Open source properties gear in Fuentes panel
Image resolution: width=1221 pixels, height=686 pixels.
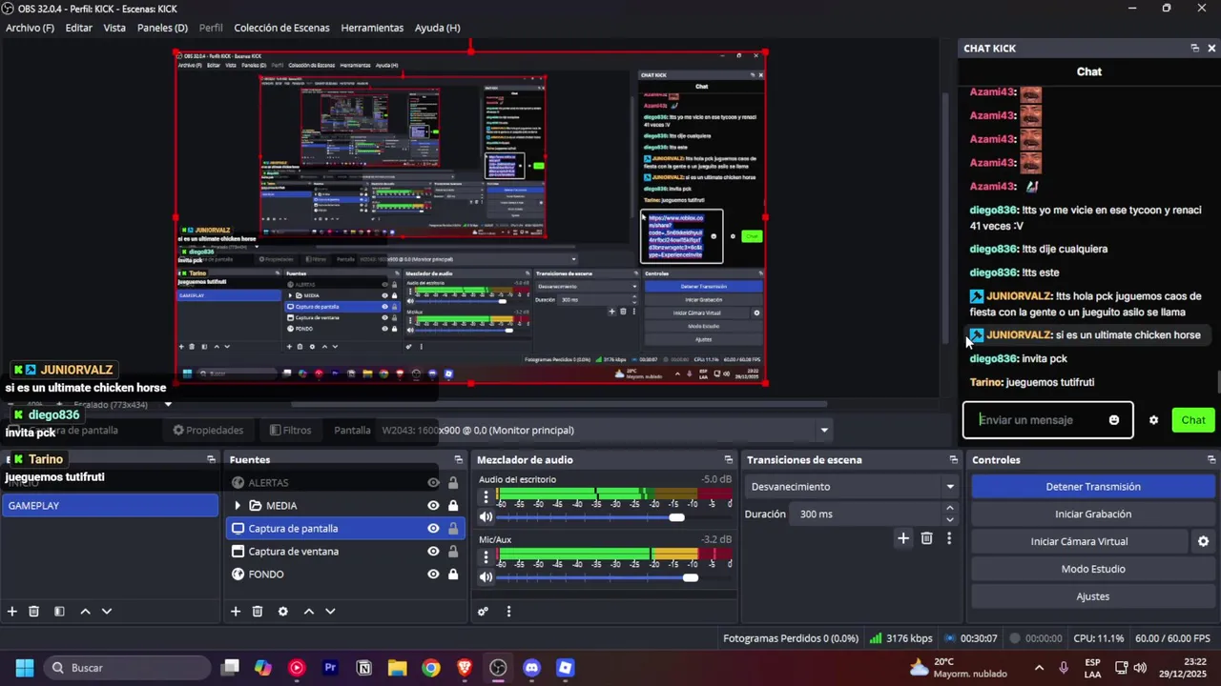283,612
